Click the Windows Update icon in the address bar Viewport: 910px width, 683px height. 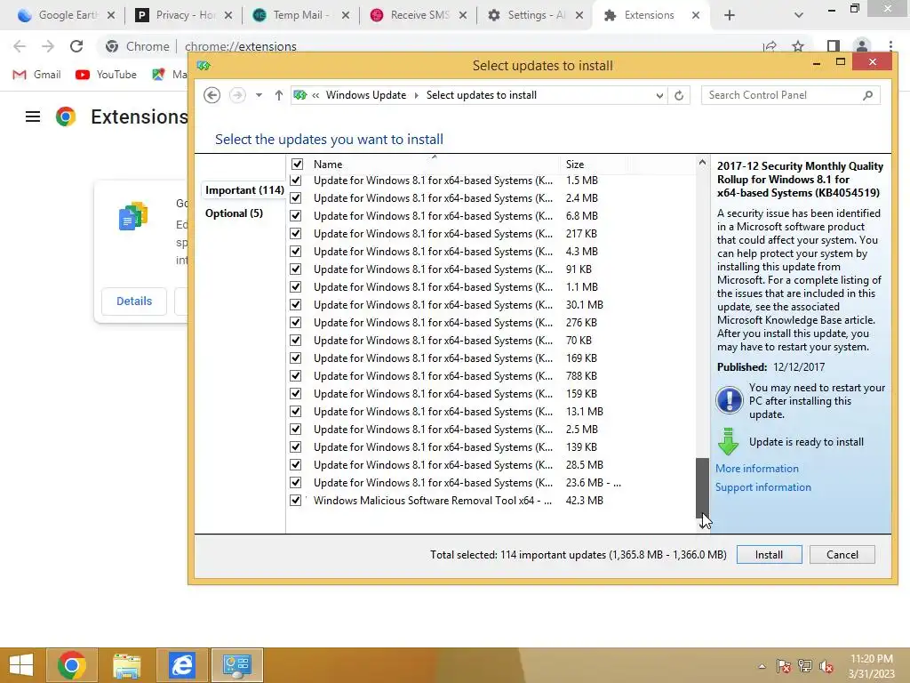300,95
